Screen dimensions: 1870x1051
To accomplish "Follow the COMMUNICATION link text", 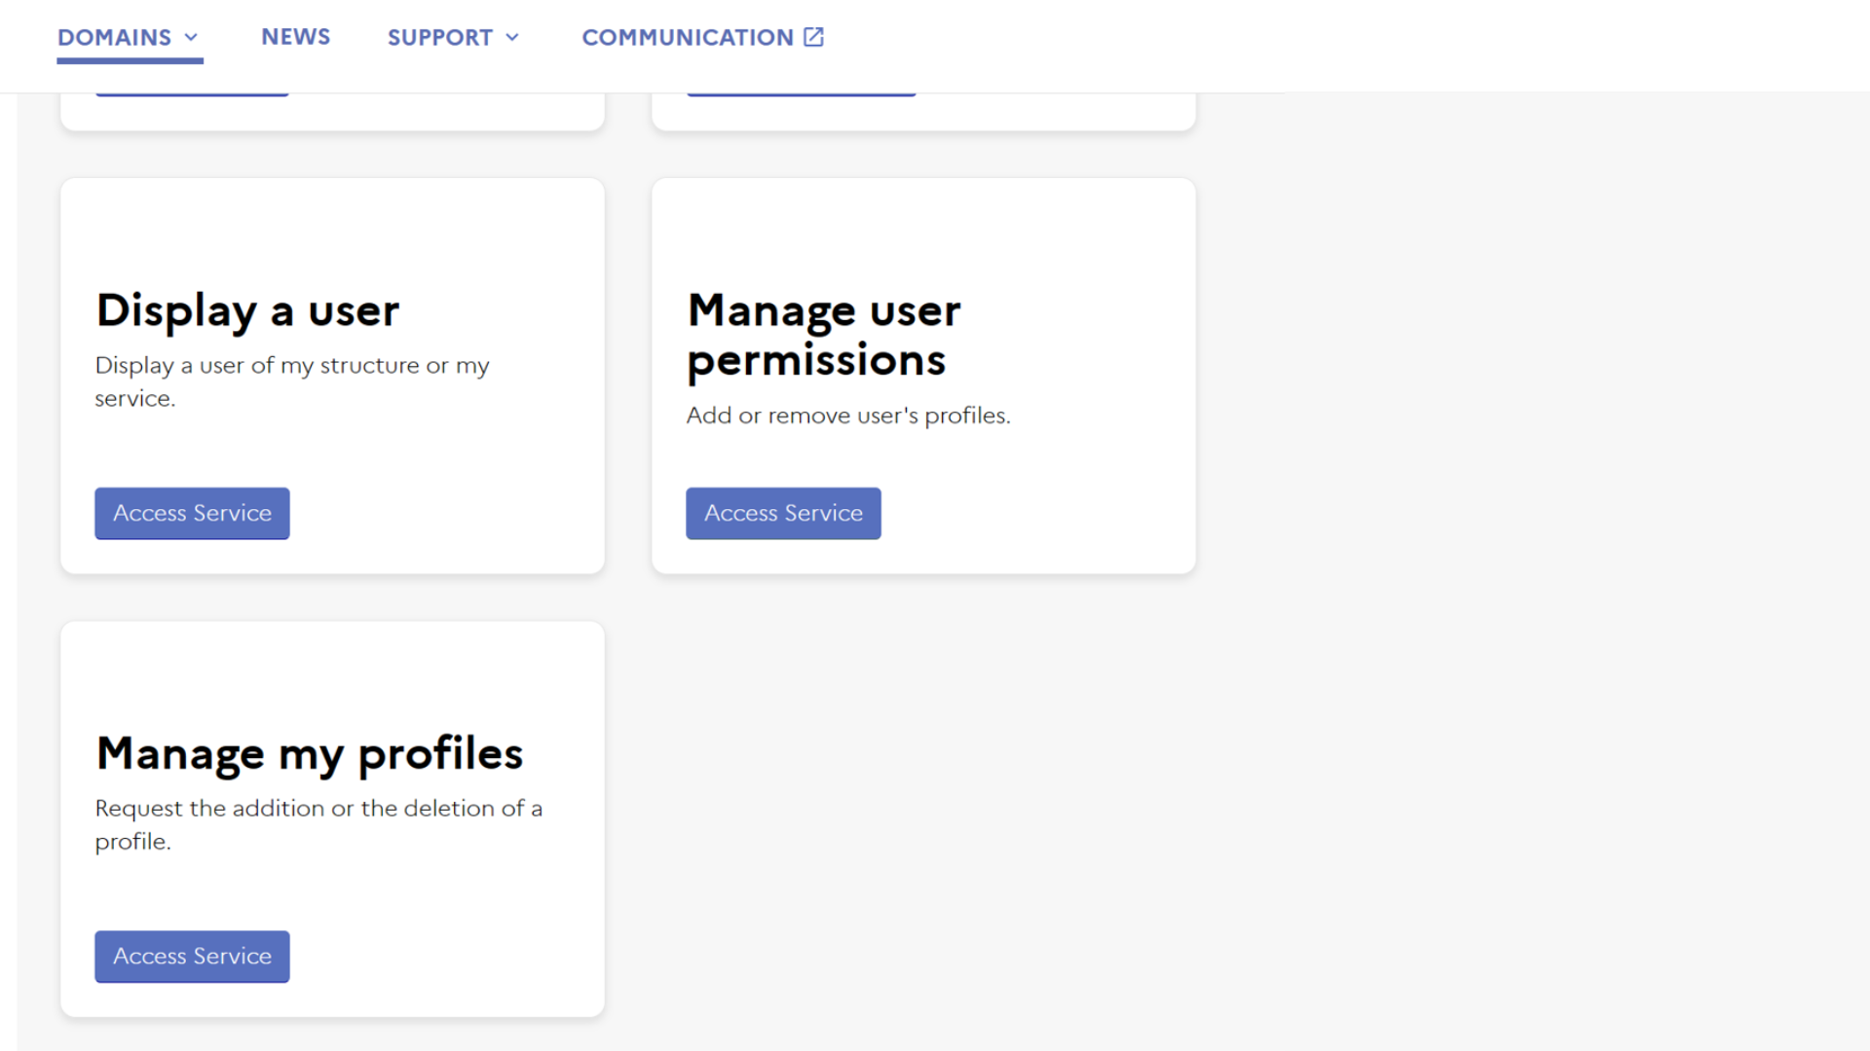I will point(687,37).
